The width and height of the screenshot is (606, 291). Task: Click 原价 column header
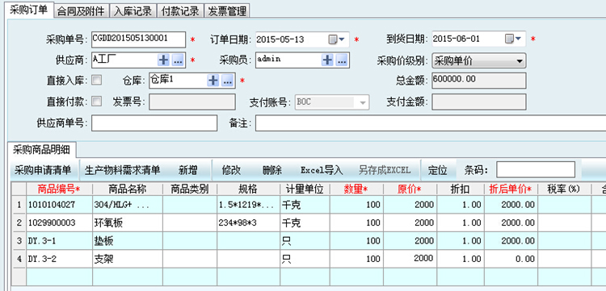pos(410,189)
